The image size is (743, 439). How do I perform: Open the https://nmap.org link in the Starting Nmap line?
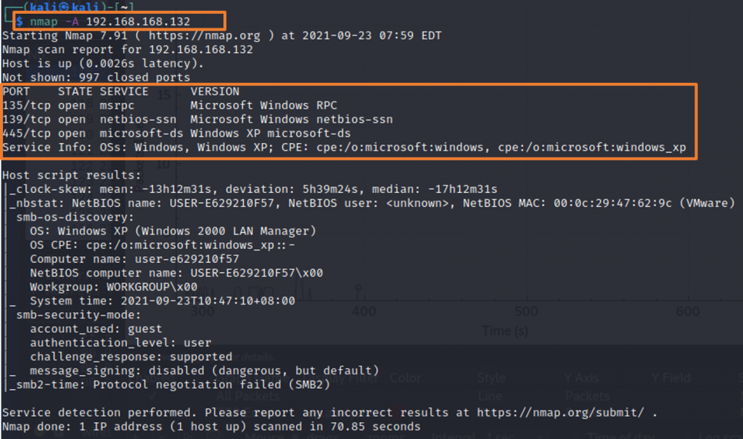[x=204, y=36]
